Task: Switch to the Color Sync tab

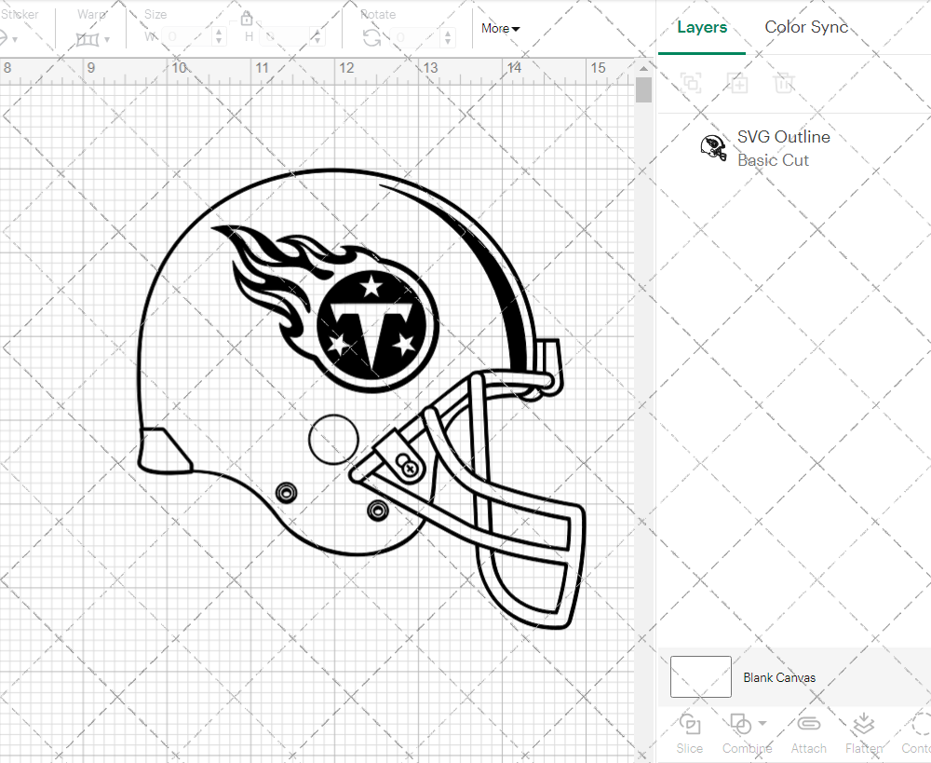Action: (806, 27)
